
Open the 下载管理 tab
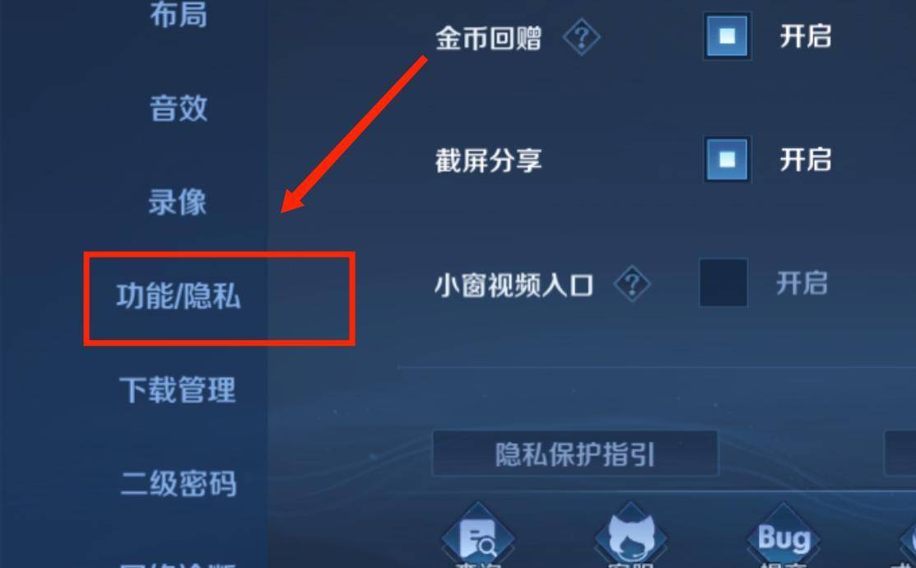[178, 389]
